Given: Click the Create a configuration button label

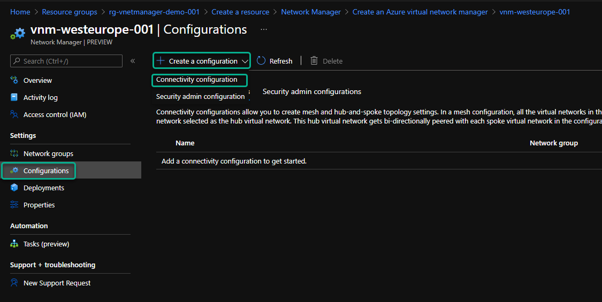Looking at the screenshot, I should click(203, 61).
